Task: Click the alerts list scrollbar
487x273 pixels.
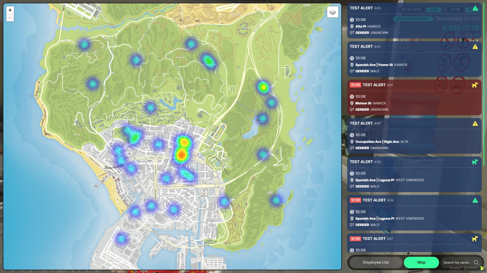Action: tap(484, 85)
